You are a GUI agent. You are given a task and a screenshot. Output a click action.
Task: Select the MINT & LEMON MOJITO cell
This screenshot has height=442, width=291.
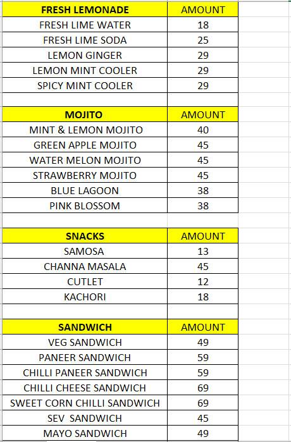pos(85,130)
